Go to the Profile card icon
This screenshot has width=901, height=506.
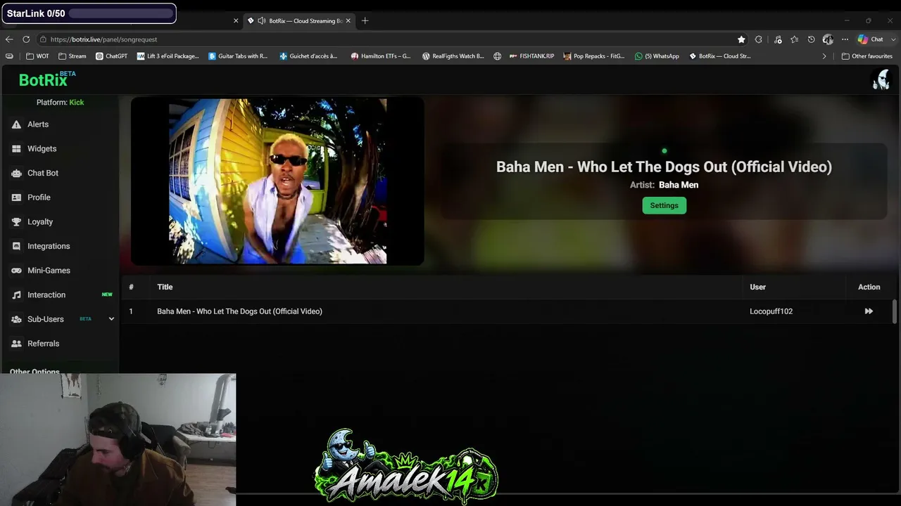pos(16,197)
